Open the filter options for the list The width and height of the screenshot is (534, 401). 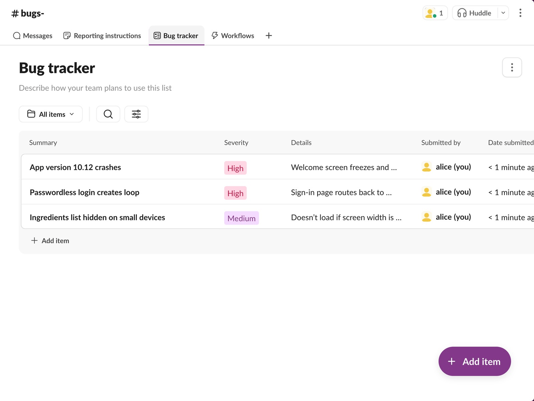pyautogui.click(x=136, y=114)
